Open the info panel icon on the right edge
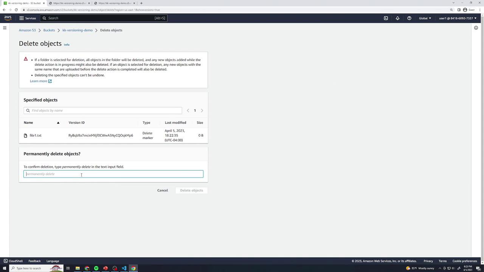The image size is (484, 272). click(x=476, y=28)
